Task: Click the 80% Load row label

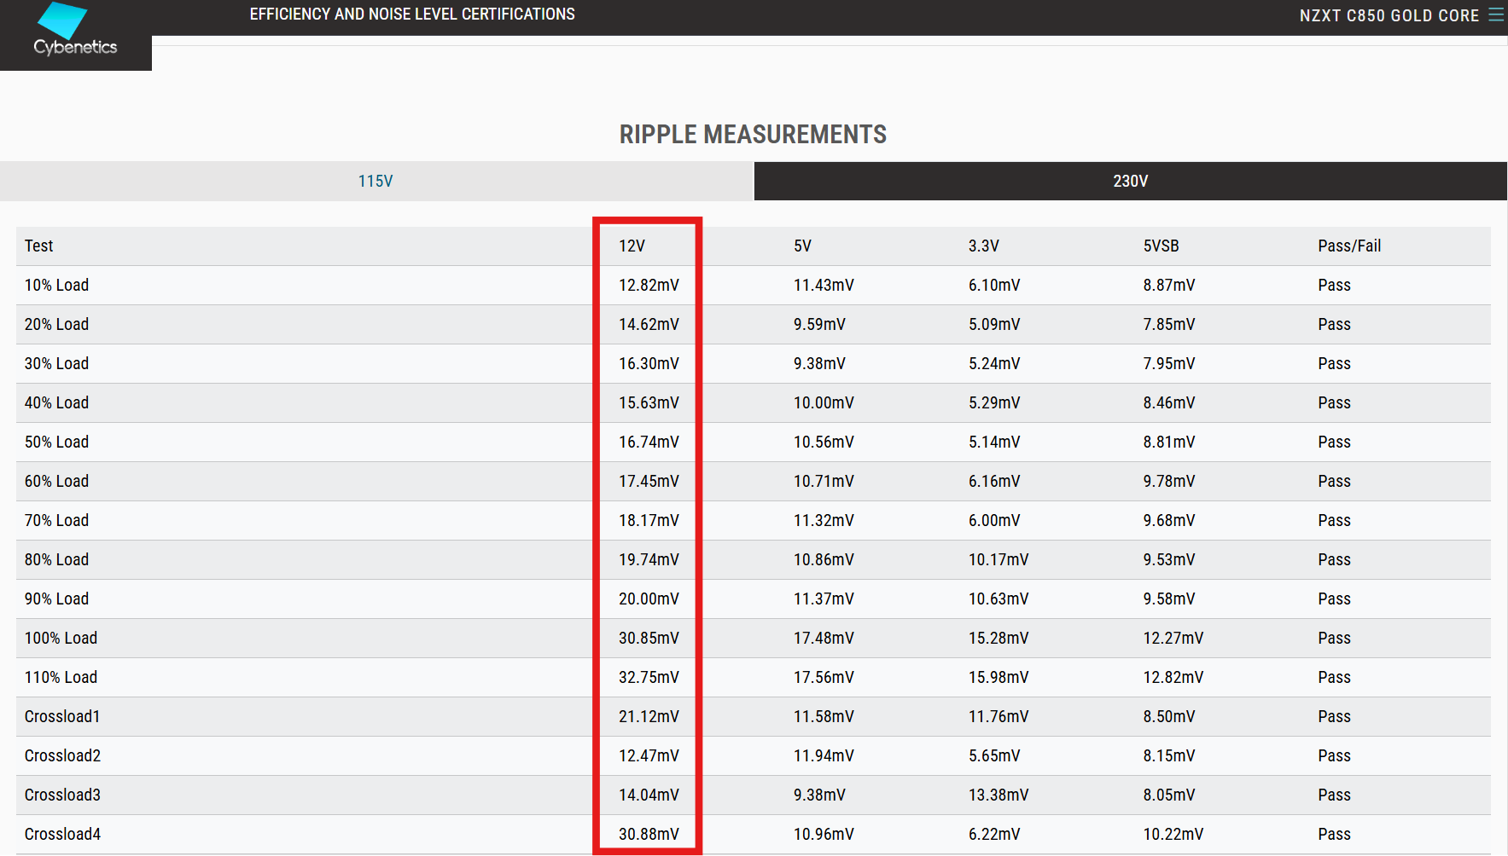Action: click(56, 559)
